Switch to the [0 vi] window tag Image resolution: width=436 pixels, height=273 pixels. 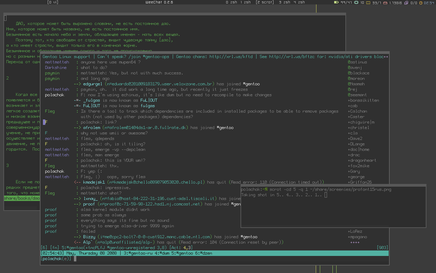(52, 2)
